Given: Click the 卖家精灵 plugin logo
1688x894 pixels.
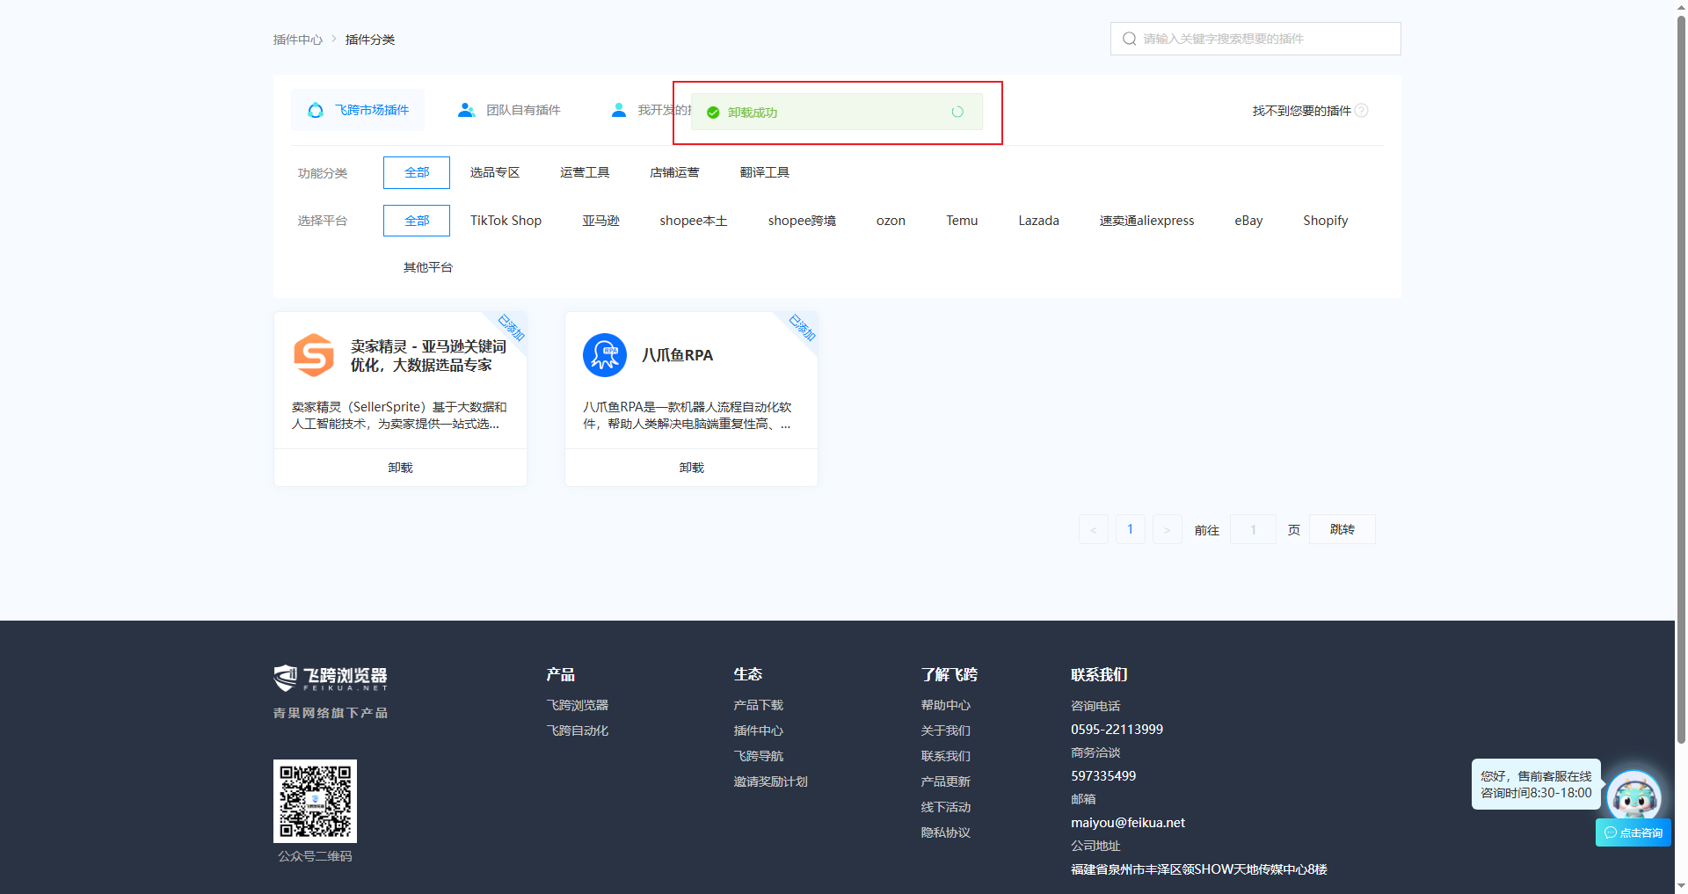Looking at the screenshot, I should pyautogui.click(x=314, y=355).
